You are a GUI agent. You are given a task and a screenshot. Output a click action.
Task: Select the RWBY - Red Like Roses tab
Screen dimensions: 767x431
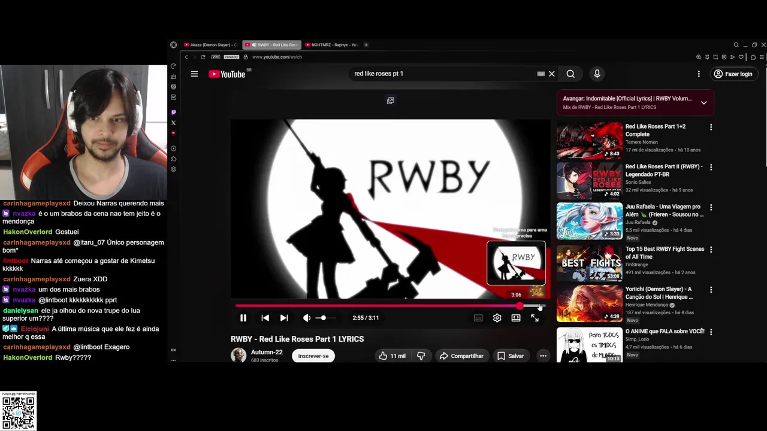click(271, 45)
